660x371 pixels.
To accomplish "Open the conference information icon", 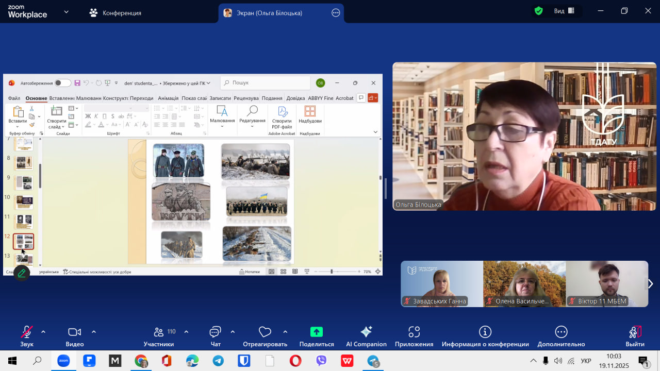I will click(485, 332).
